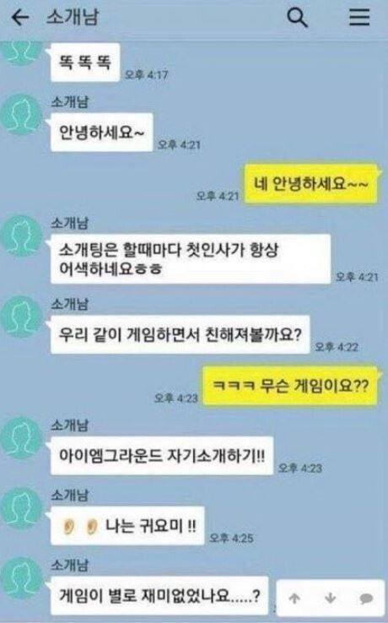Tap sender name above 우리 같이 message
The width and height of the screenshot is (388, 623).
coord(69,305)
